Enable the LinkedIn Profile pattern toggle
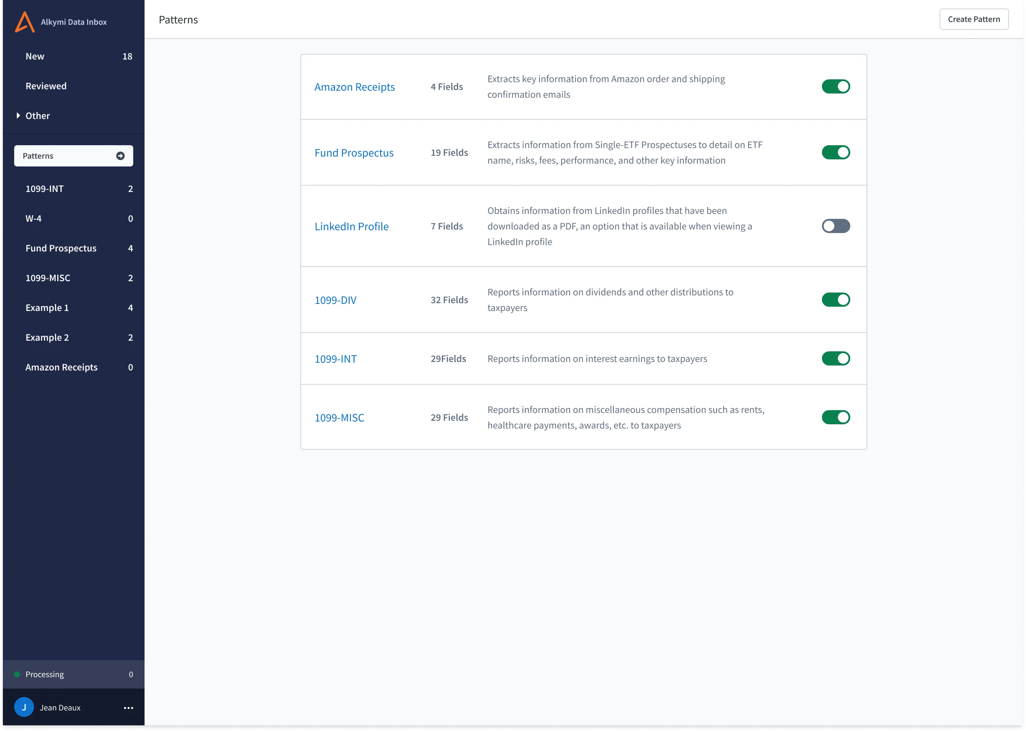The width and height of the screenshot is (1026, 731). (835, 226)
